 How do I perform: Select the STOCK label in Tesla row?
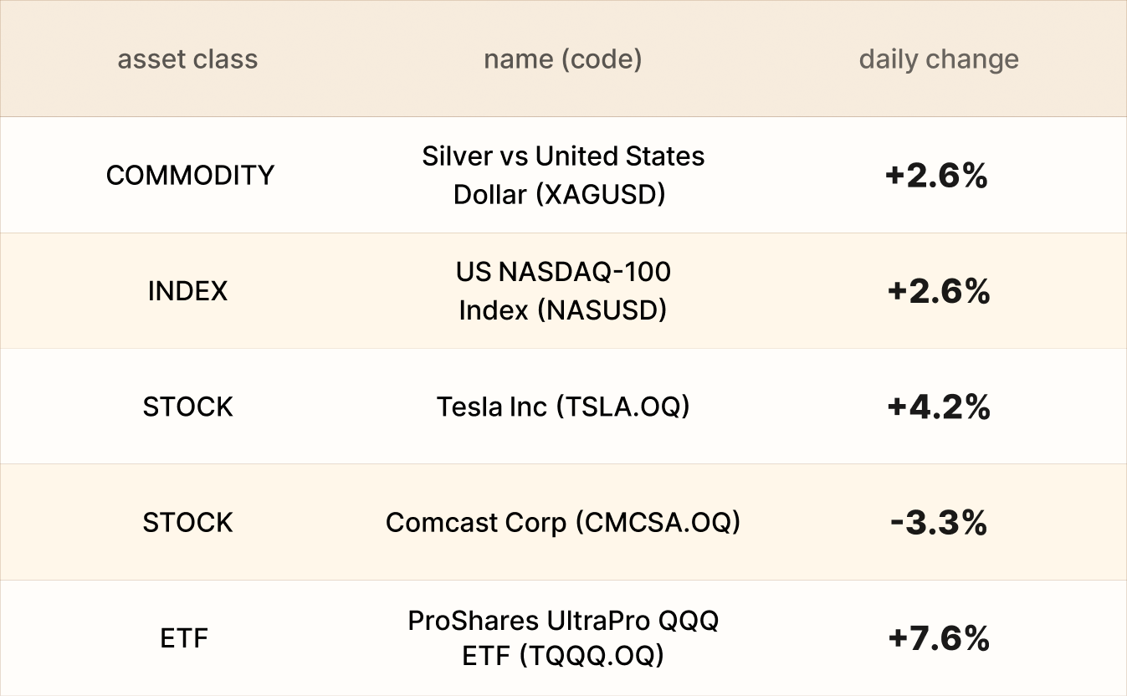(x=187, y=407)
